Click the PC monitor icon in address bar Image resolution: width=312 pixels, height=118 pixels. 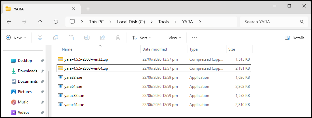[72, 22]
